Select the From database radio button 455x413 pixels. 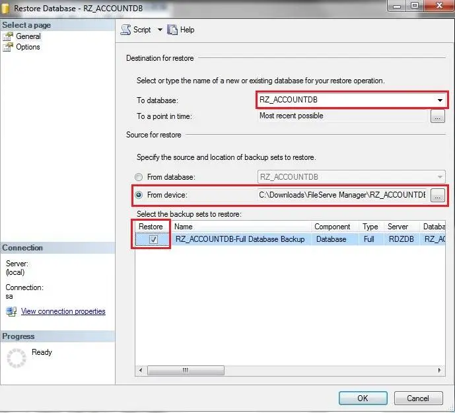(139, 177)
